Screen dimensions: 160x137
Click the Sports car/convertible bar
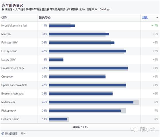87,85
